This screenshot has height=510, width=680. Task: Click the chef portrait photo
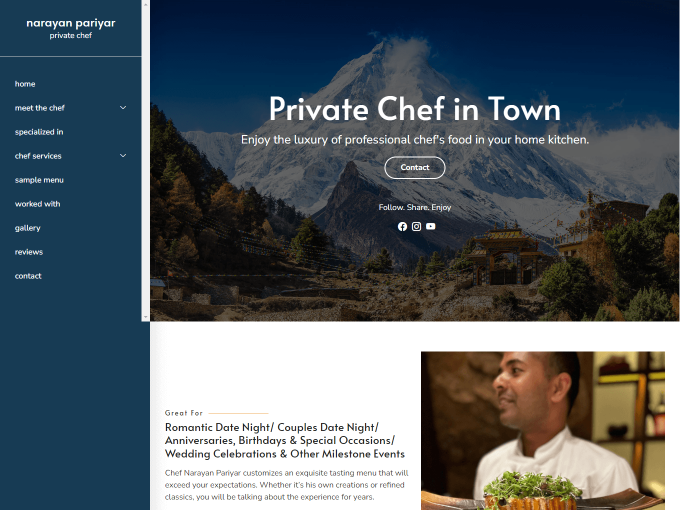(x=543, y=430)
